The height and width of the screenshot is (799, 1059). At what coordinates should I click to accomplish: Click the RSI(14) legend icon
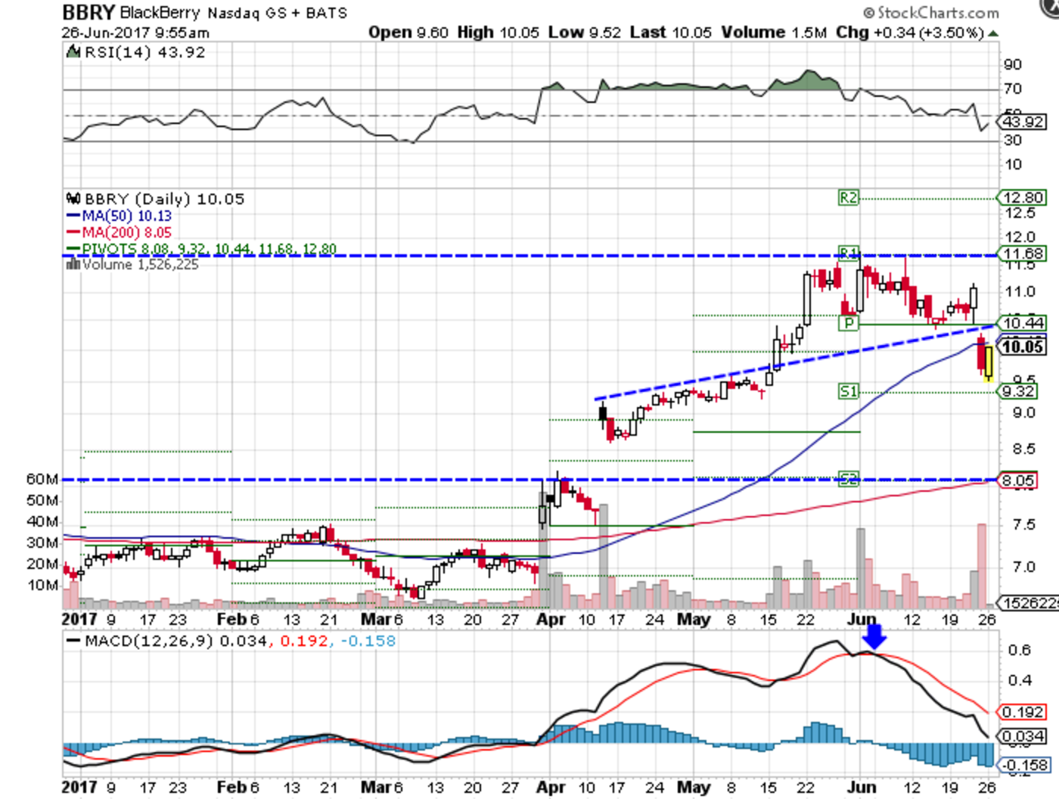coord(73,52)
